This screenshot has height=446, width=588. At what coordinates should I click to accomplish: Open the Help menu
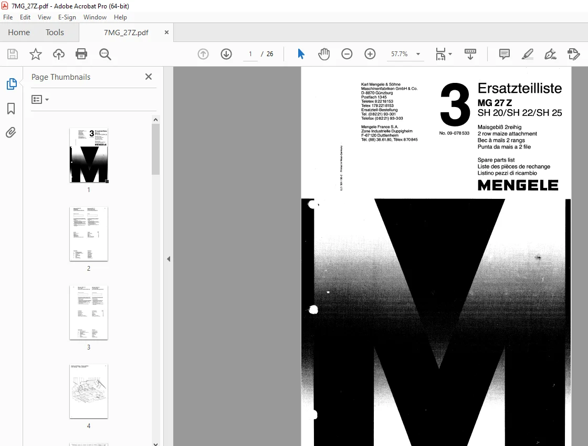pos(120,17)
